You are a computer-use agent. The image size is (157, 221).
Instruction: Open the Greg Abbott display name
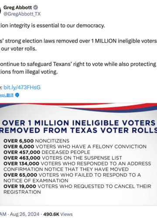17,7
